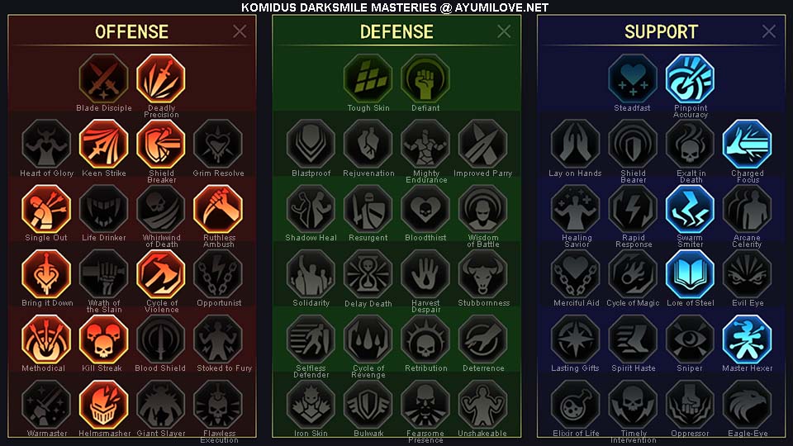Select the Helmsmasher mastery icon
793x446 pixels.
[x=104, y=405]
